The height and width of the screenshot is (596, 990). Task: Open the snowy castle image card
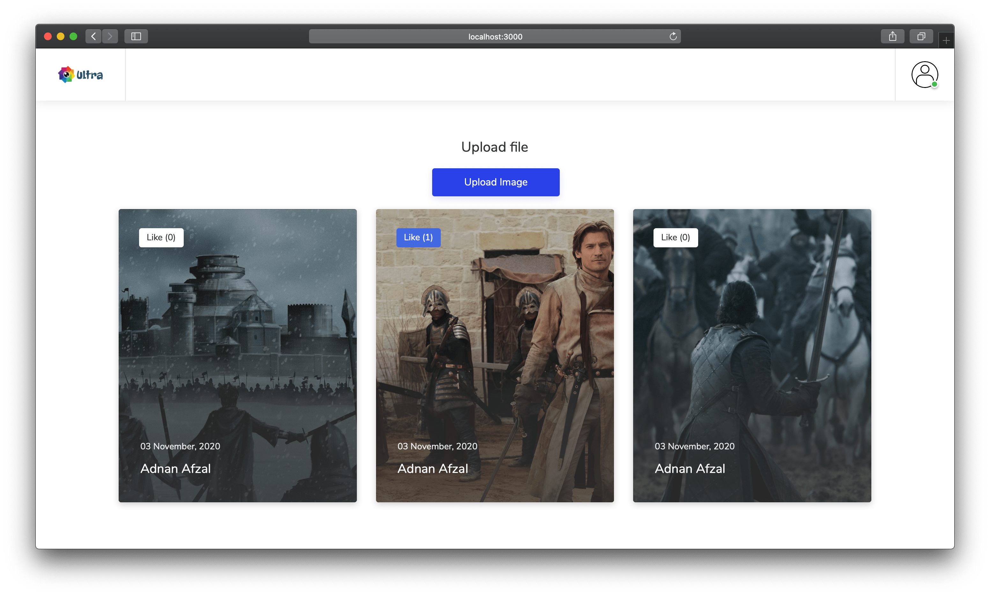click(x=238, y=355)
